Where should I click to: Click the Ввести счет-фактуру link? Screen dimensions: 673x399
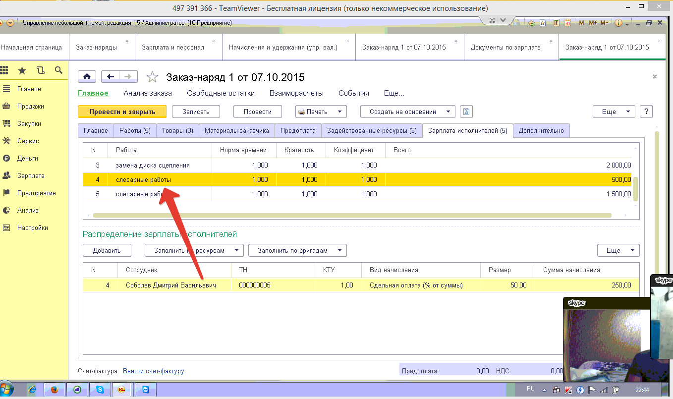pyautogui.click(x=153, y=371)
